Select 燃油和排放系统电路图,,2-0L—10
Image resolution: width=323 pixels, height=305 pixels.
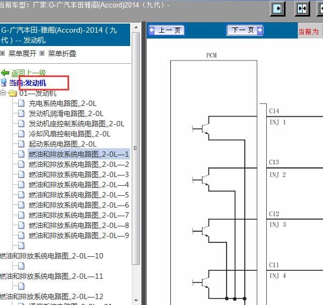(x=51, y=256)
